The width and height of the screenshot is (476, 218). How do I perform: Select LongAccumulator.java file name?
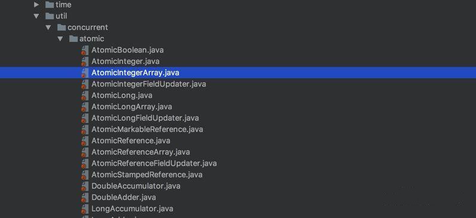(x=133, y=208)
